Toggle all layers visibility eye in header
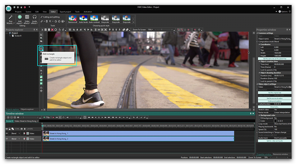The height and width of the screenshot is (167, 296). click(x=7, y=129)
